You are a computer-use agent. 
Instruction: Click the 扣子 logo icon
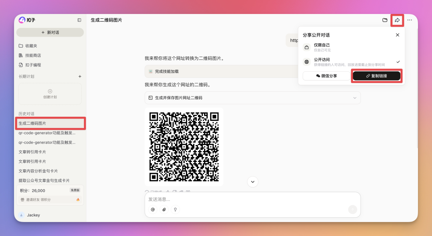tap(22, 20)
